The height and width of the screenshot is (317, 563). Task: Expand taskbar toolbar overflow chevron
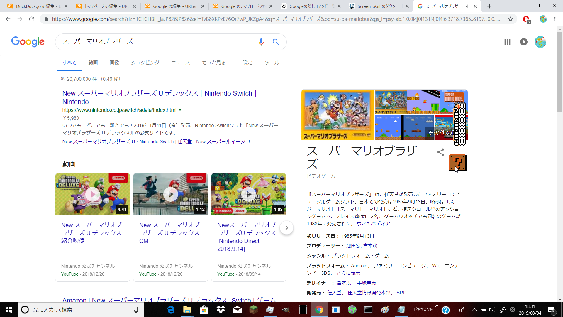tap(437, 306)
